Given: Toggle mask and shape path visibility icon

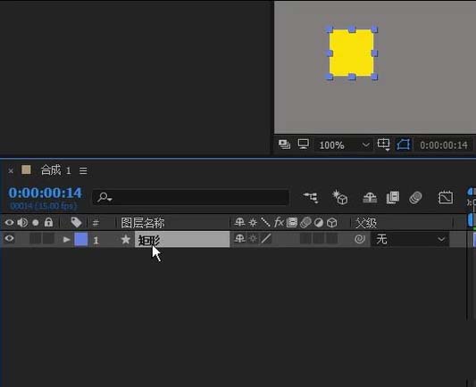Looking at the screenshot, I should pyautogui.click(x=404, y=144).
